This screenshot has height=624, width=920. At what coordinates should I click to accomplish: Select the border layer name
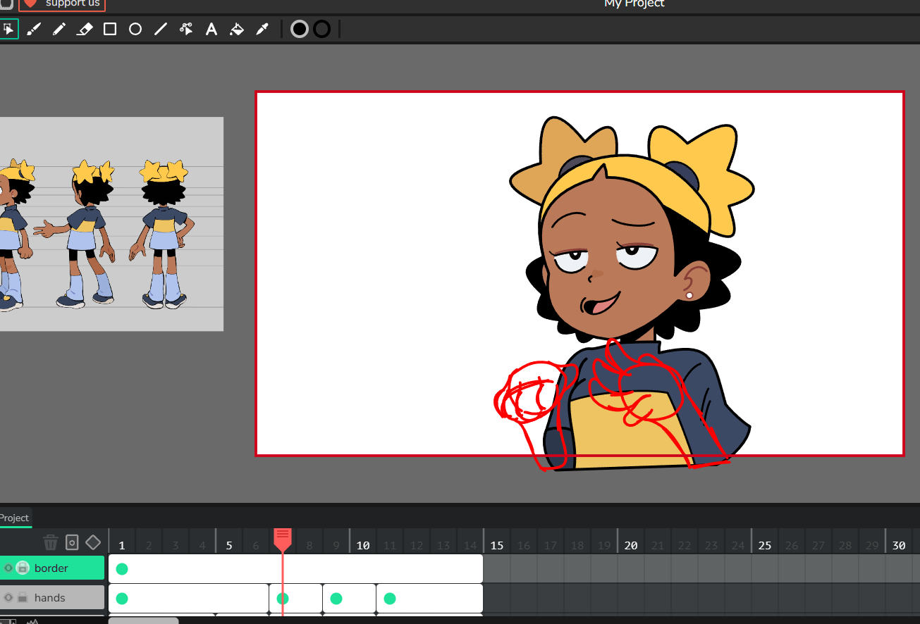point(51,568)
